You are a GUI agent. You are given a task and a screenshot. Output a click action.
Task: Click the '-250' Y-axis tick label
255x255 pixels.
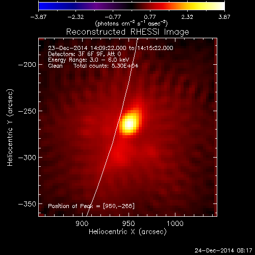pyautogui.click(x=27, y=111)
